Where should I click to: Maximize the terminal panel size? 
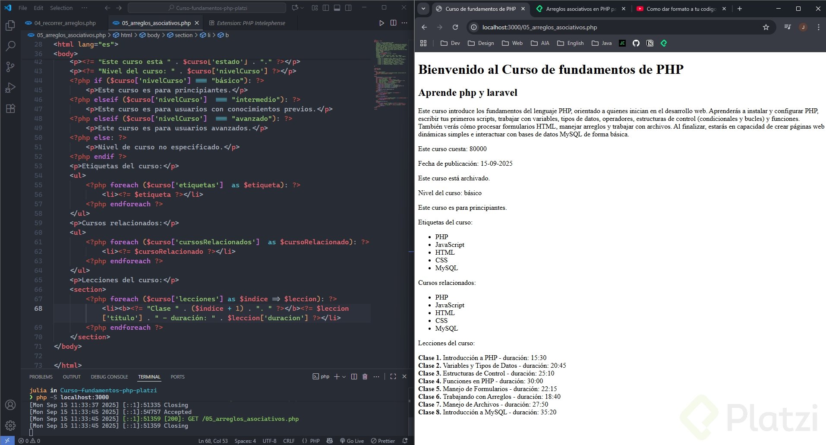point(393,377)
